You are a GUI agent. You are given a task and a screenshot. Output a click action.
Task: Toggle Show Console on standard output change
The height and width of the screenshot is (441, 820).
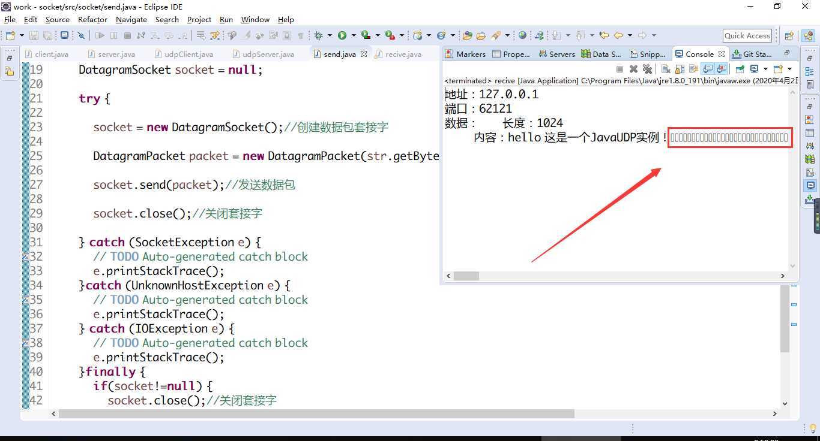click(707, 68)
